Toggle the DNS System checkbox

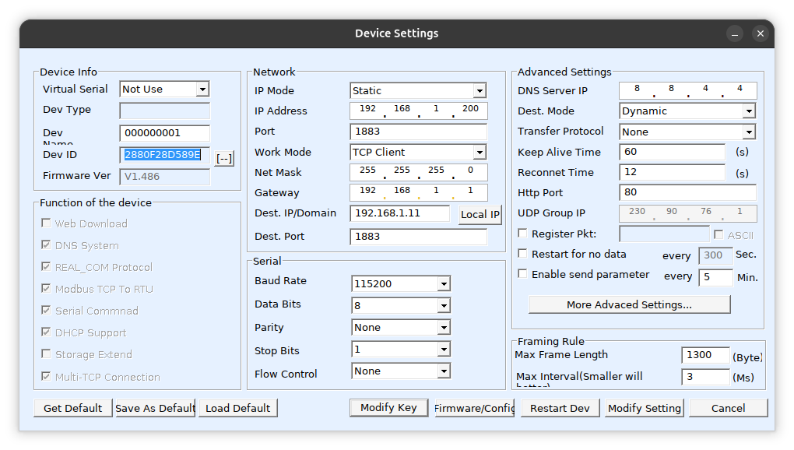pos(46,244)
